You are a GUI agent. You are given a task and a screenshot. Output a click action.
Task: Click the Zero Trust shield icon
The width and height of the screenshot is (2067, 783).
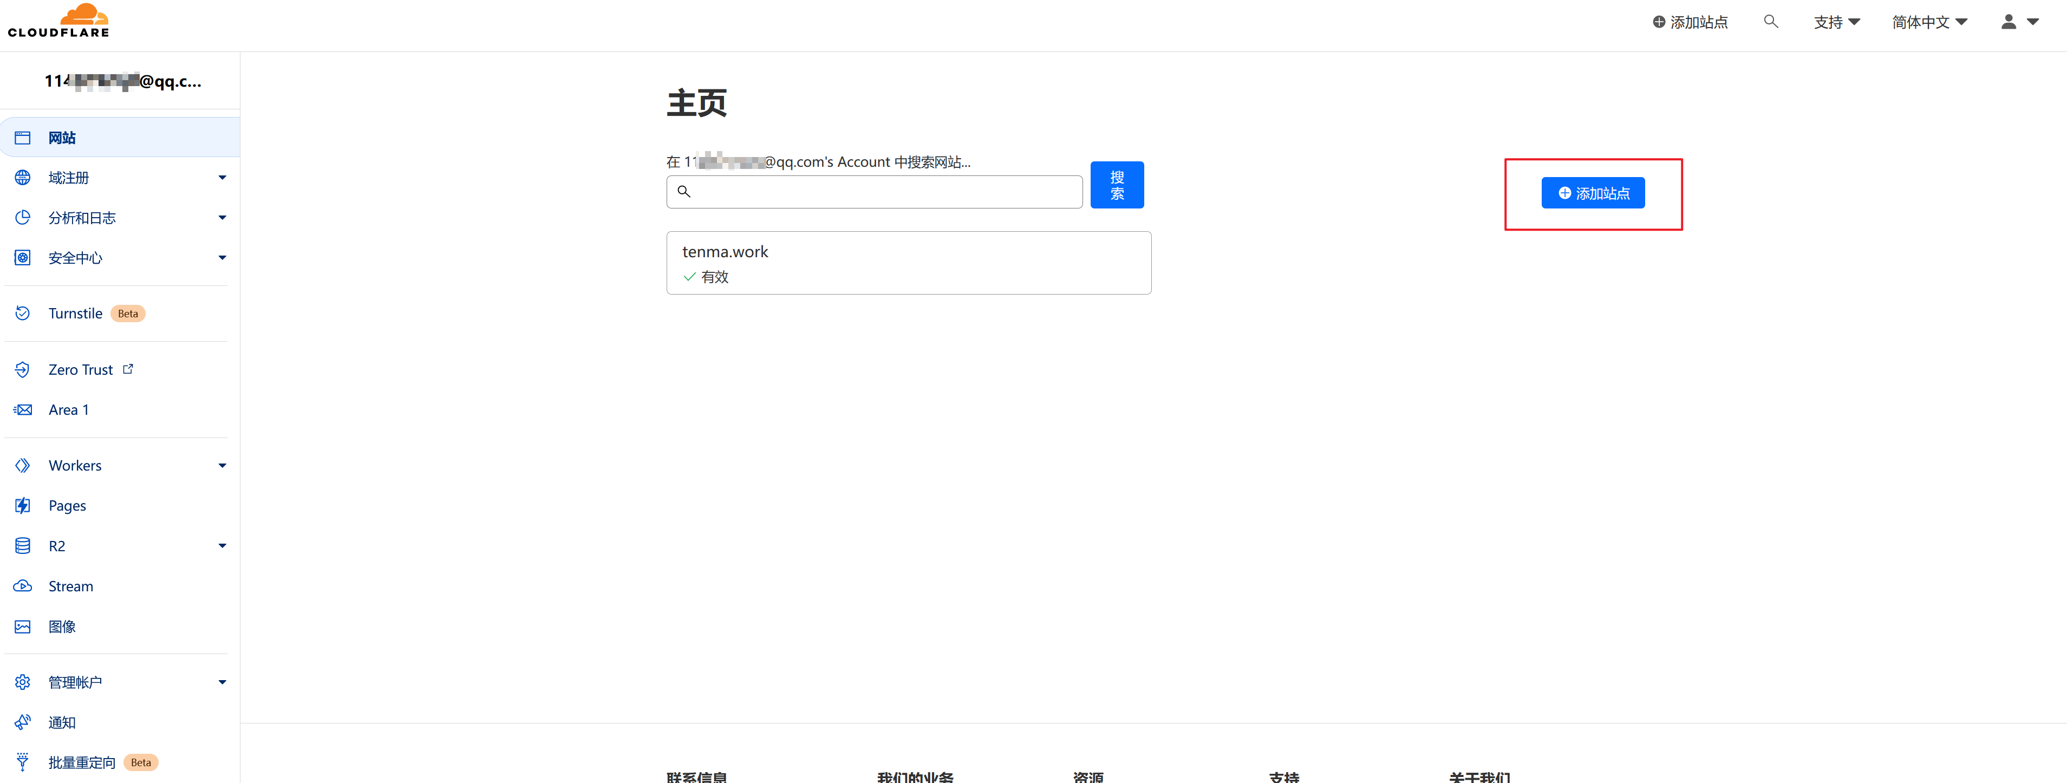22,370
